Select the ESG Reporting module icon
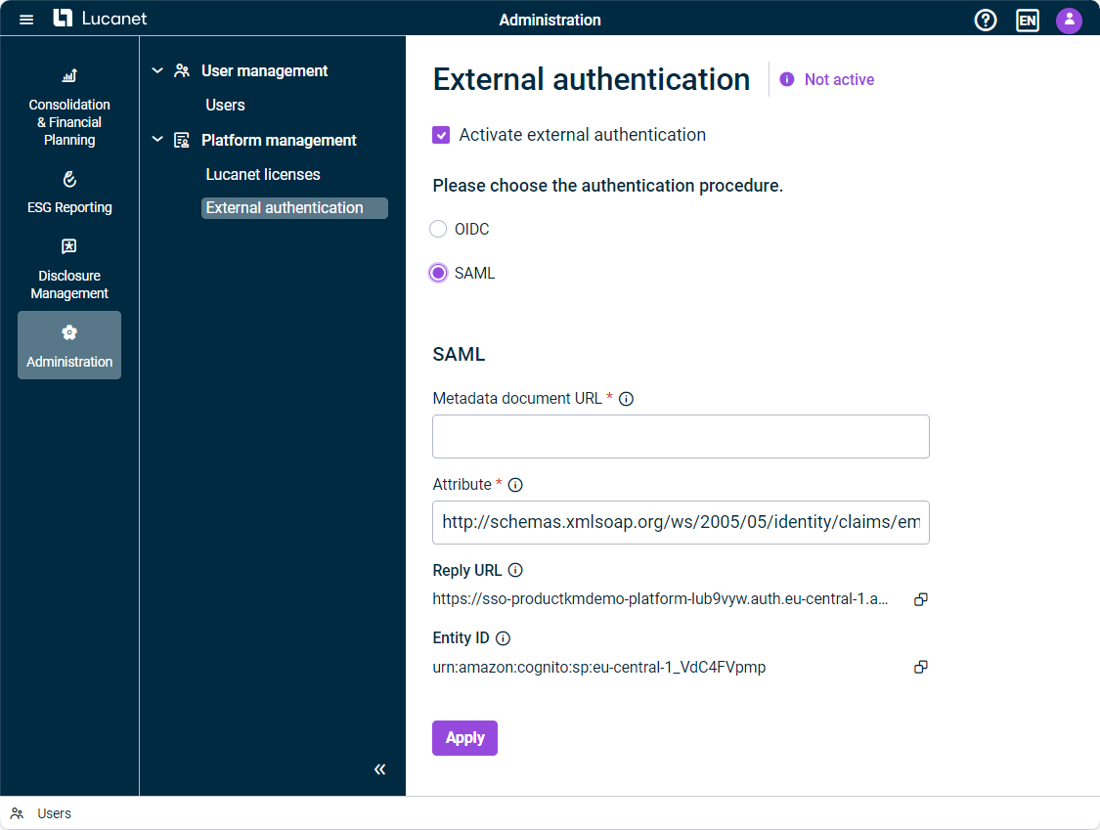 point(68,194)
